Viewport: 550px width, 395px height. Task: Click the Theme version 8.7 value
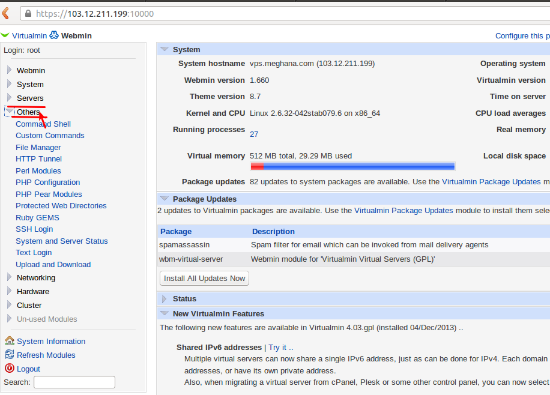[255, 97]
